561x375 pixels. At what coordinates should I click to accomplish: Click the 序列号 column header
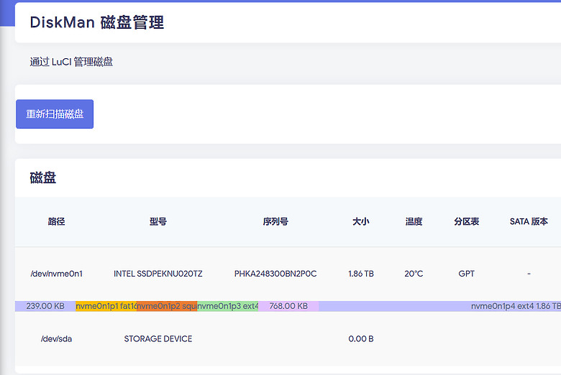275,222
